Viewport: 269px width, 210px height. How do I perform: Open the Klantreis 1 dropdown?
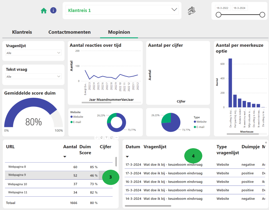pyautogui.click(x=174, y=10)
